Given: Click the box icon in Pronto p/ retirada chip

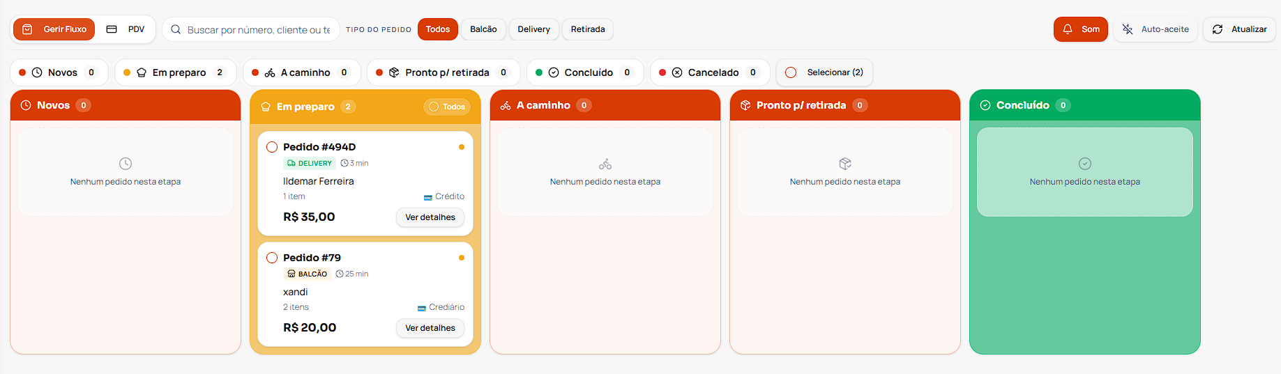Looking at the screenshot, I should pos(394,72).
